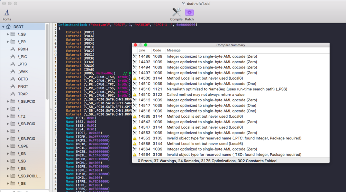The image size is (346, 192).
Task: Open the Patch tool
Action: [x=189, y=13]
